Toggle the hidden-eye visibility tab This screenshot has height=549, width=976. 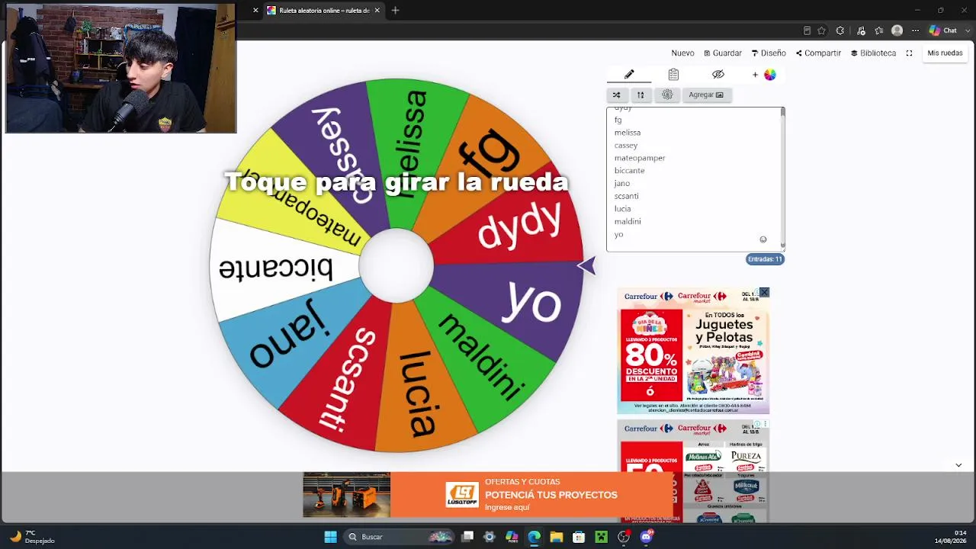pos(718,74)
